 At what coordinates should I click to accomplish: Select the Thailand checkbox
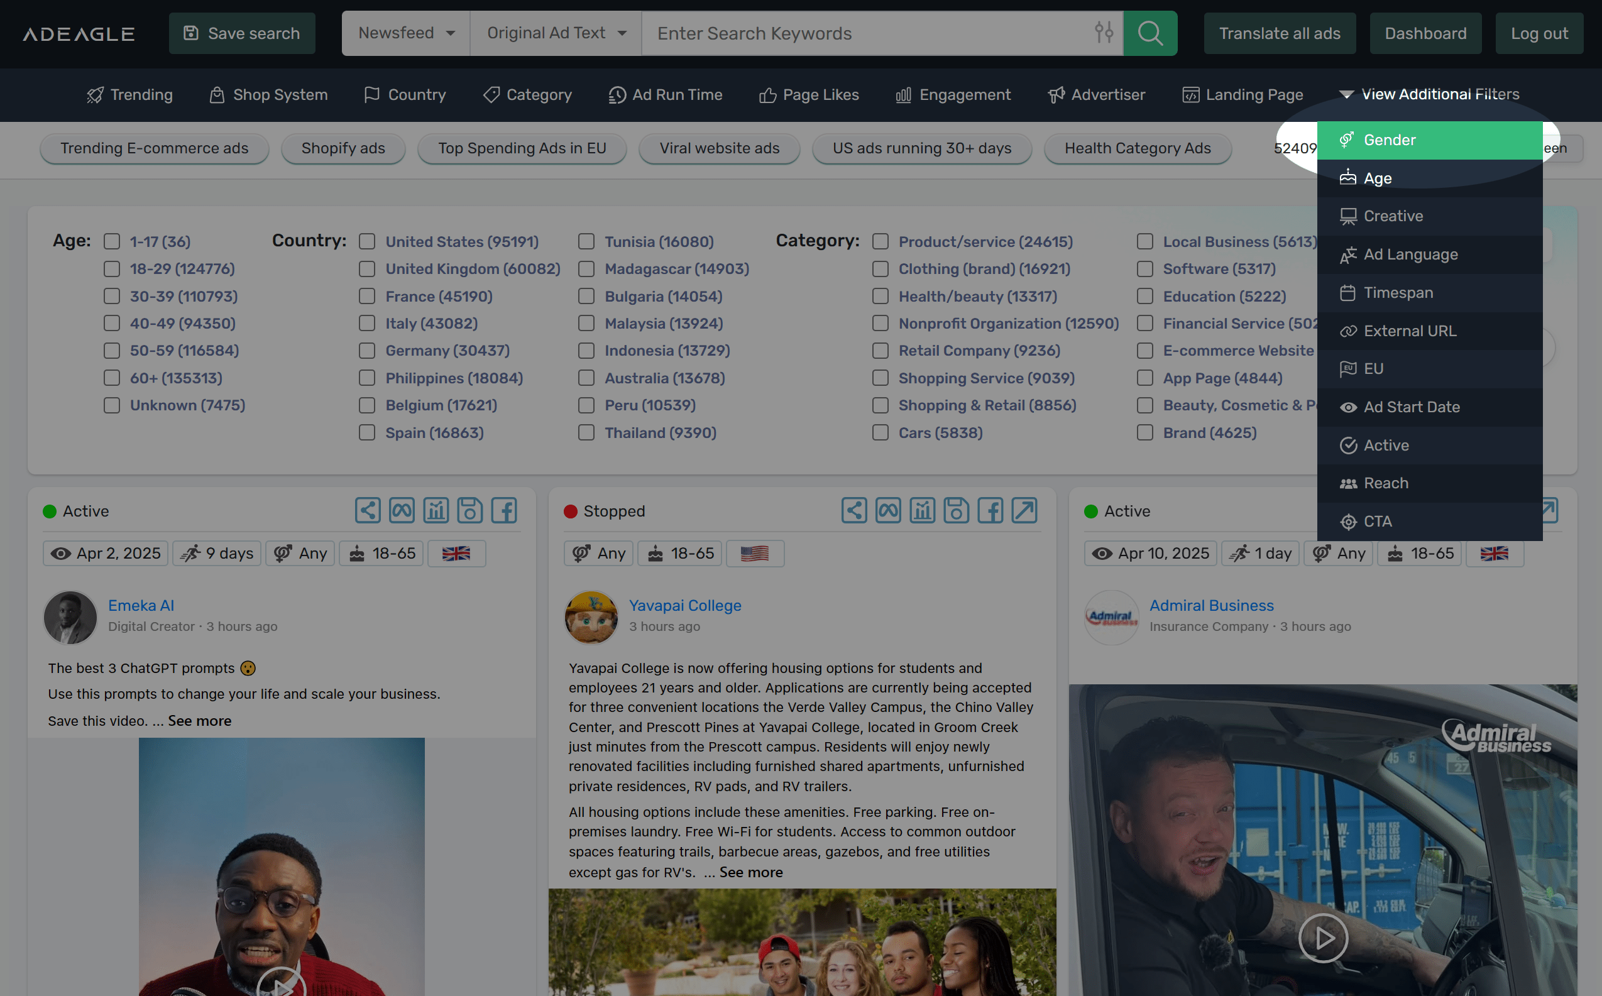pyautogui.click(x=586, y=433)
